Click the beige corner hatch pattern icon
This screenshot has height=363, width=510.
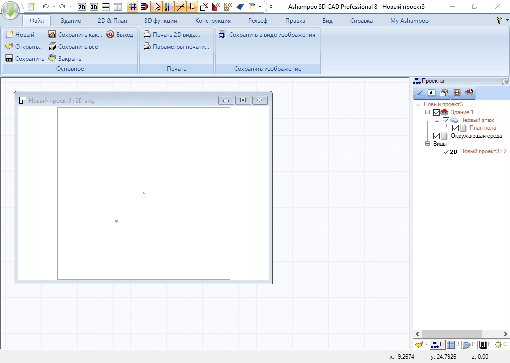coord(228,7)
